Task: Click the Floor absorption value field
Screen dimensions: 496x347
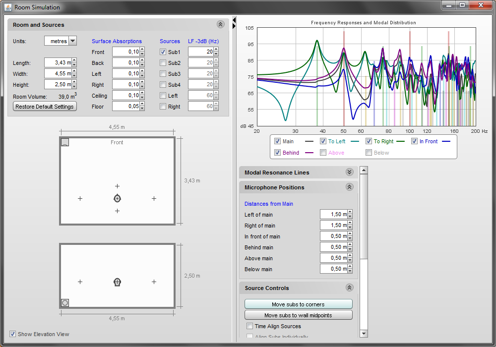Action: [126, 106]
